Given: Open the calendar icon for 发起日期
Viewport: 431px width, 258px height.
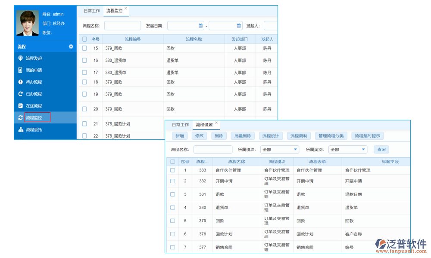Looking at the screenshot, I should pyautogui.click(x=200, y=25).
